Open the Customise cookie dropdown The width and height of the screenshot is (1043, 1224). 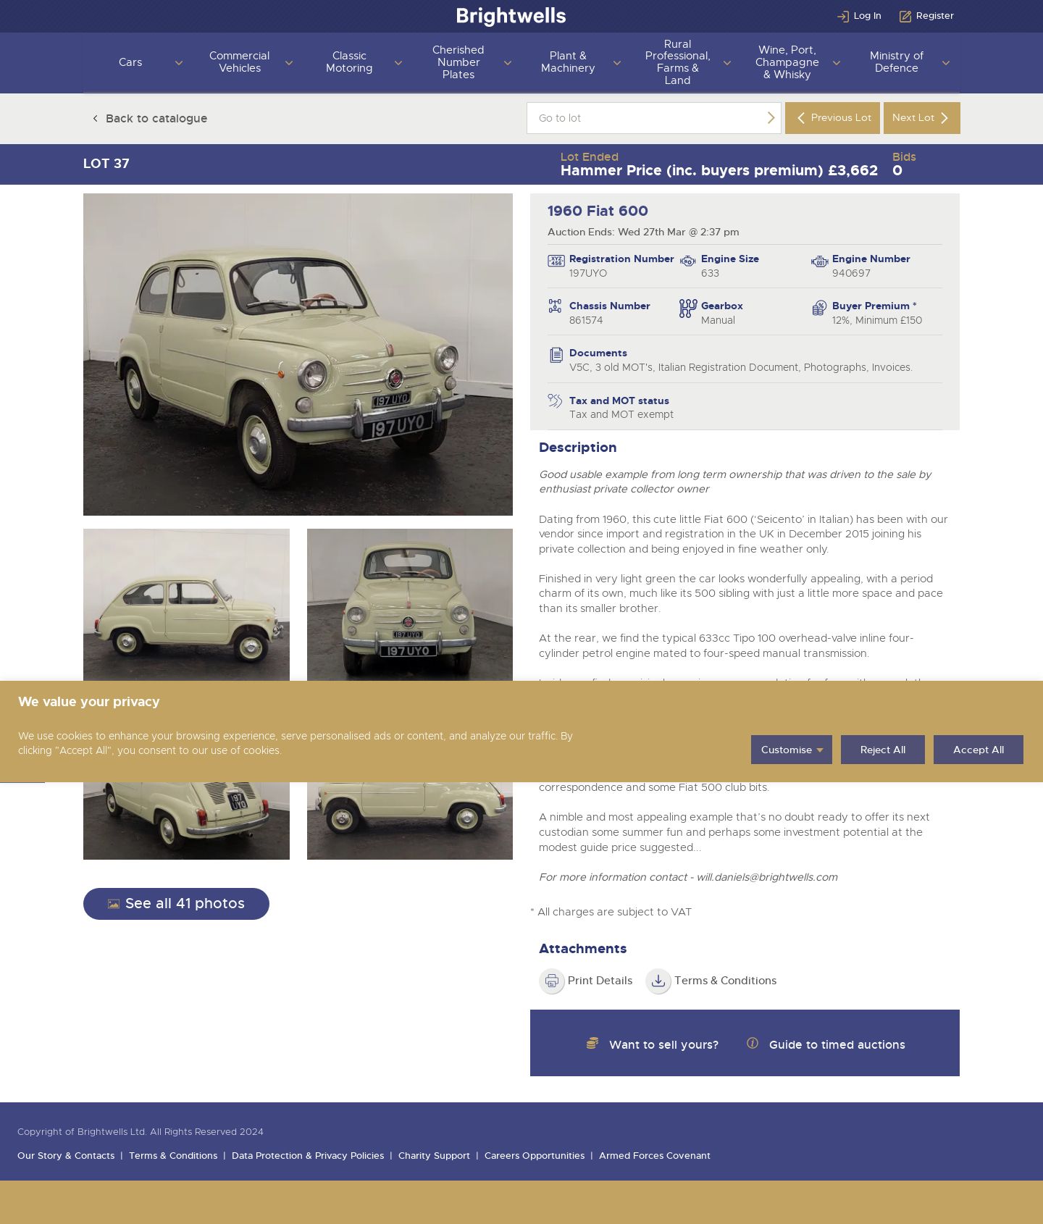click(792, 750)
